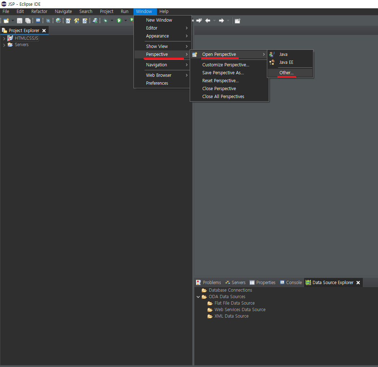Close the Project Explorer tab
This screenshot has width=378, height=367.
click(44, 31)
